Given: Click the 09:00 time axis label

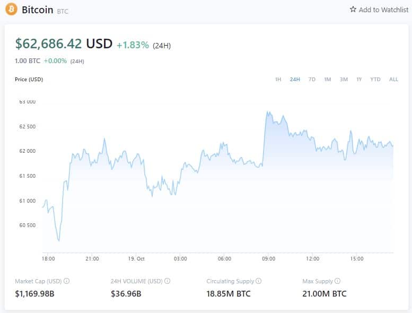Looking at the screenshot, I should coord(268,258).
